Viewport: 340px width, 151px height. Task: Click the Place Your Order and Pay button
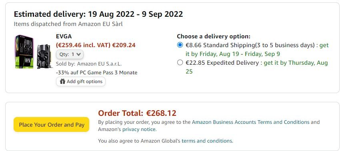click(51, 125)
